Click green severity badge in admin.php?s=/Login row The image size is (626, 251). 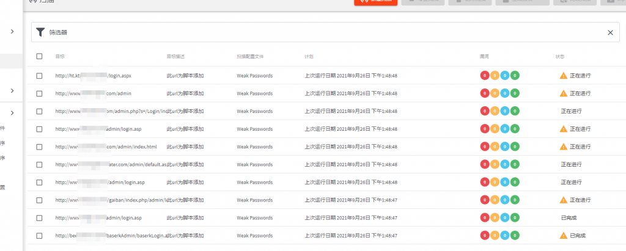coord(515,111)
